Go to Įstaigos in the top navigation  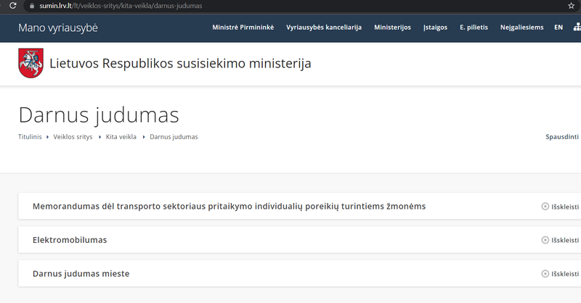click(x=435, y=28)
